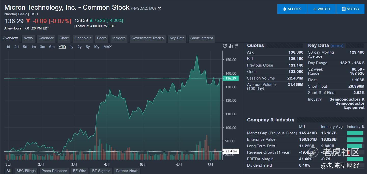
Task: Refresh the price chart
Action: (x=225, y=46)
